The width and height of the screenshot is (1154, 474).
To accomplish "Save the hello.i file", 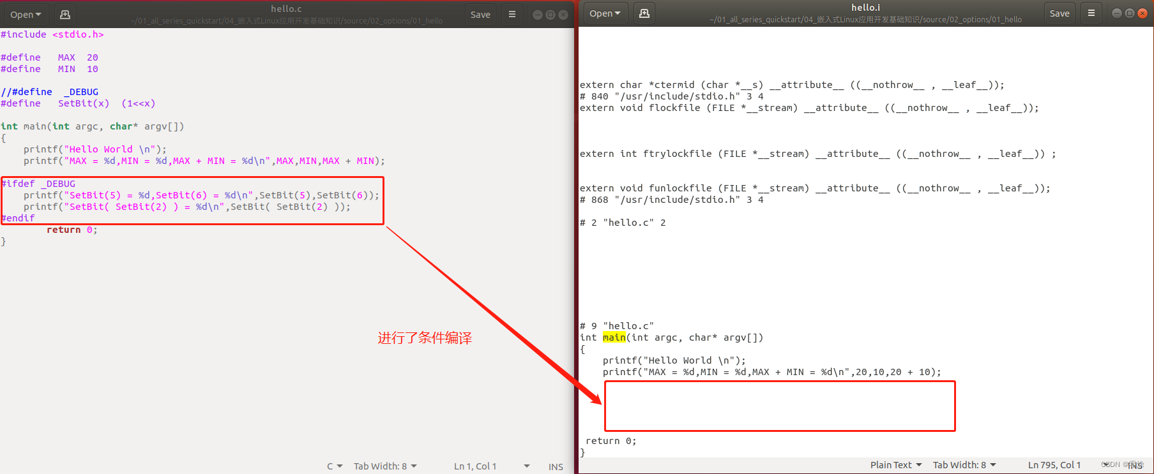I will click(1059, 13).
